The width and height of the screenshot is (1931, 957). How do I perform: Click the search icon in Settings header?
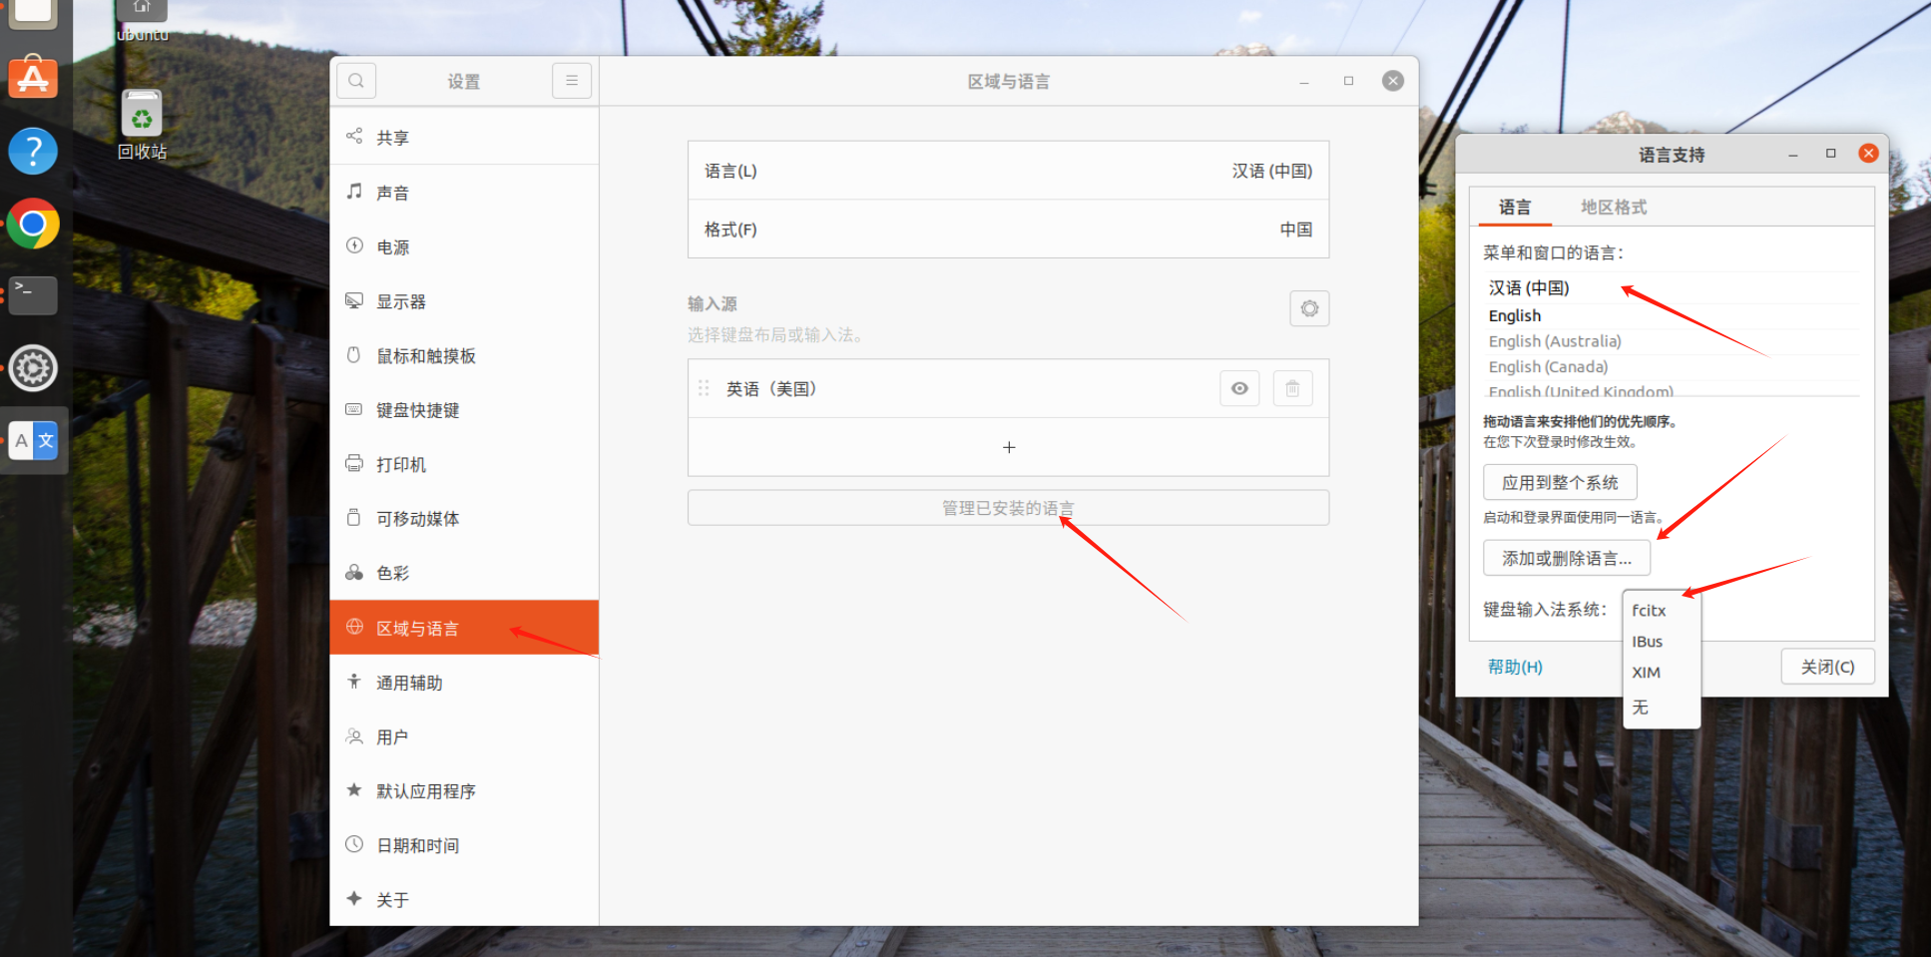point(356,81)
